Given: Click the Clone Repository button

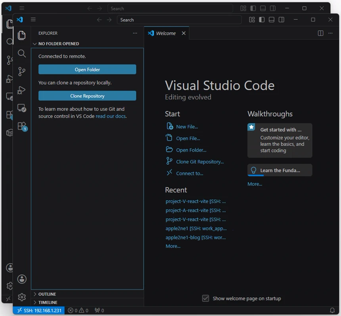Looking at the screenshot, I should click(87, 96).
